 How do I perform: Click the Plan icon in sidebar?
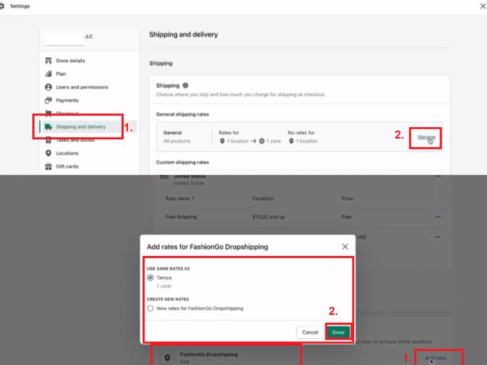[x=49, y=74]
